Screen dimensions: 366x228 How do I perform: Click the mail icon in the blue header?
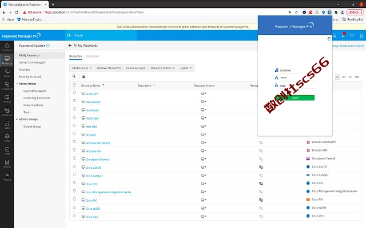tap(352, 35)
